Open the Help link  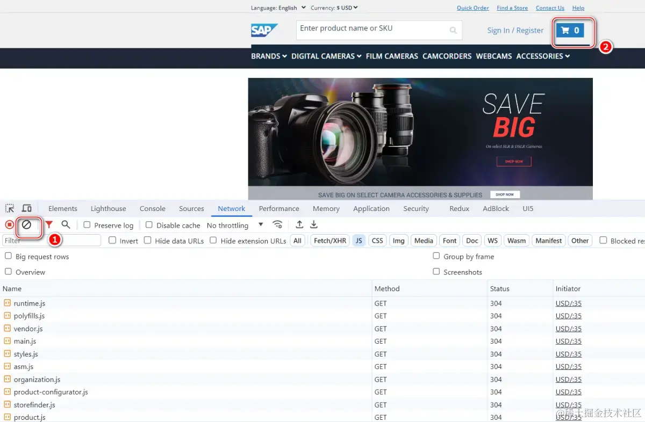click(578, 8)
